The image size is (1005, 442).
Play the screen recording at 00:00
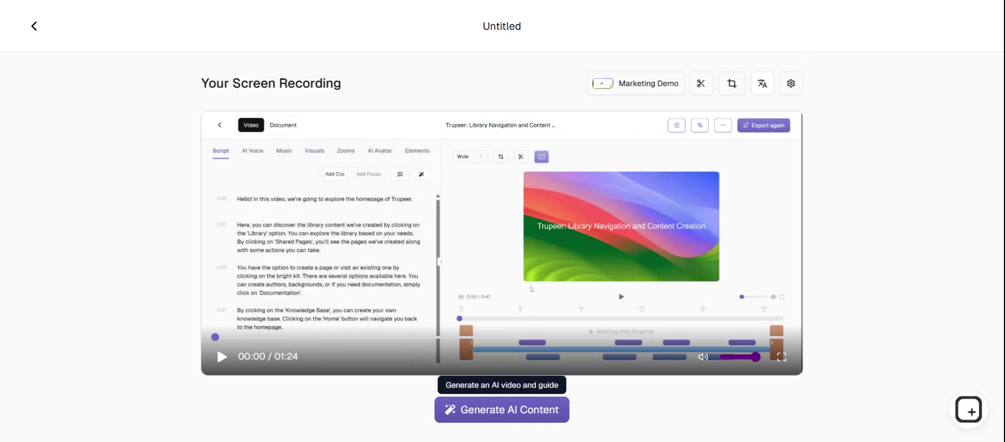click(x=222, y=357)
